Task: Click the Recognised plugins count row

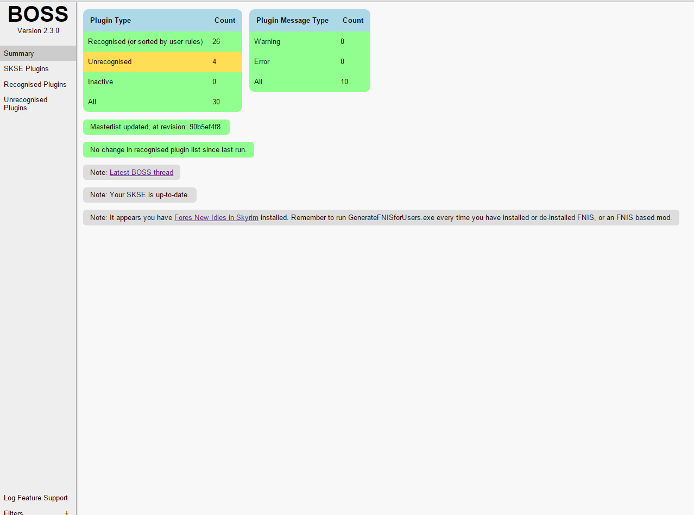Action: (162, 41)
